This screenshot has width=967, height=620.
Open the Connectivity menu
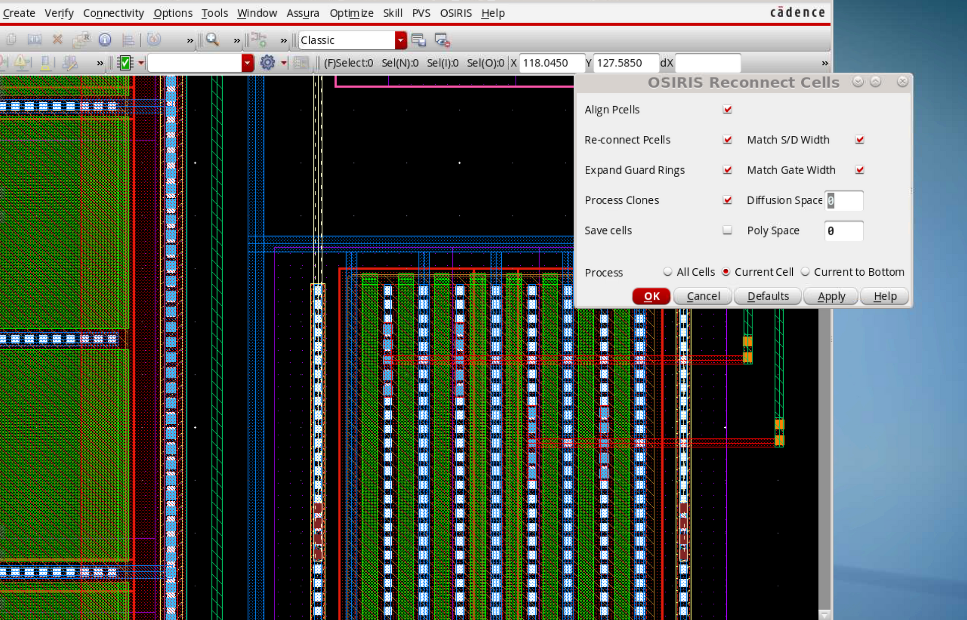pyautogui.click(x=113, y=13)
